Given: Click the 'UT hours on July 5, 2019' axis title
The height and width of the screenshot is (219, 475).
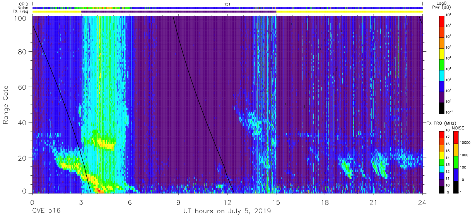Looking at the screenshot, I should coord(227,211).
